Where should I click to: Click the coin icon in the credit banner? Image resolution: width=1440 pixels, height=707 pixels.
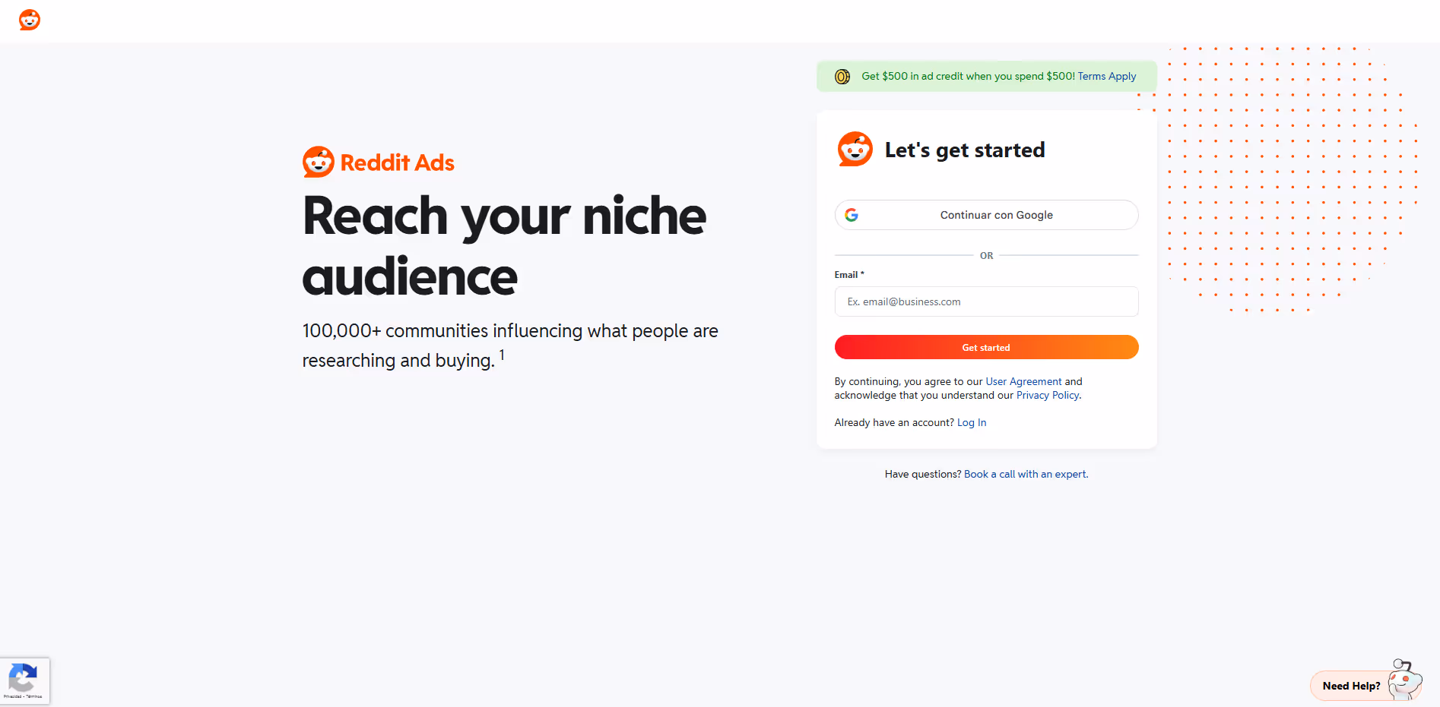click(842, 76)
